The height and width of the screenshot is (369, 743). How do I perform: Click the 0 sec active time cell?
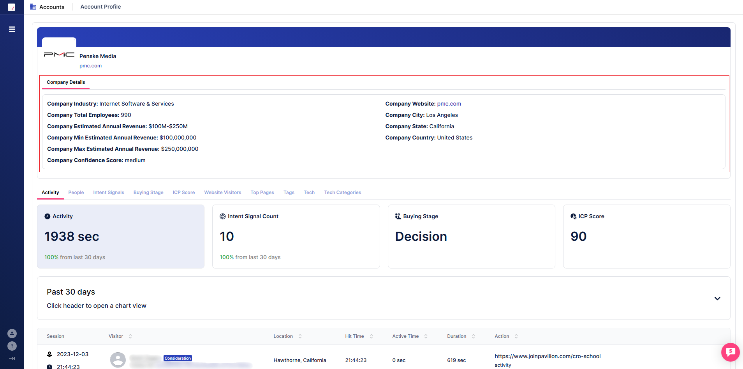pos(399,360)
